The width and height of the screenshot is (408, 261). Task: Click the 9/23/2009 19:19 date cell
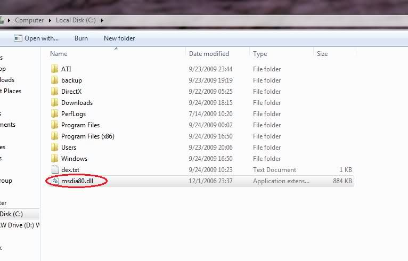[x=210, y=80]
